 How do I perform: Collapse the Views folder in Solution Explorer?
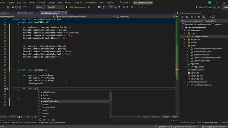[x=185, y=46]
